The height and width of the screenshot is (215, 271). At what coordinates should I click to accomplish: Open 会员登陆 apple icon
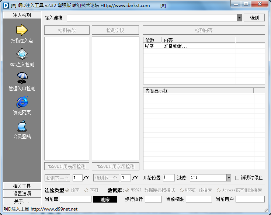coord(22,126)
